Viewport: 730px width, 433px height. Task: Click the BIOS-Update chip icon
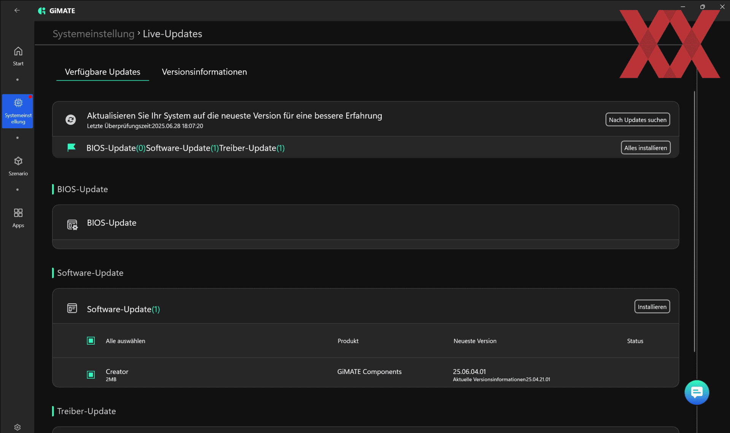[x=72, y=224]
